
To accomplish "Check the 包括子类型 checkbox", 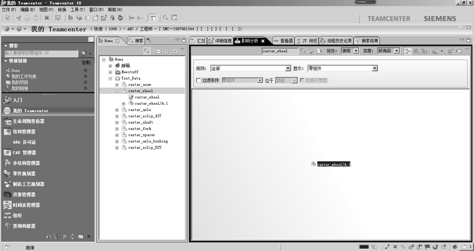I will pos(302,80).
